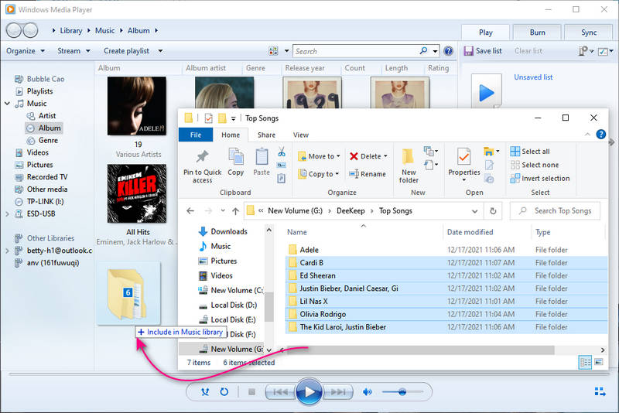The height and width of the screenshot is (413, 619).
Task: Click the seek bar above the playback controls
Action: (309, 373)
